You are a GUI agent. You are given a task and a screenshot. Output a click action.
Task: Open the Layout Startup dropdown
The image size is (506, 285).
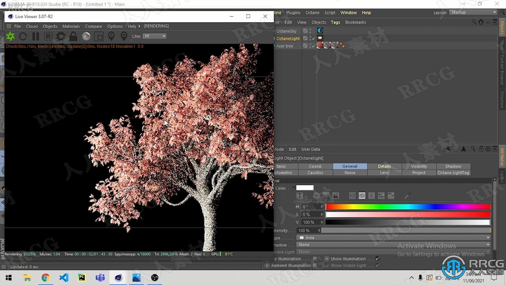(x=473, y=12)
